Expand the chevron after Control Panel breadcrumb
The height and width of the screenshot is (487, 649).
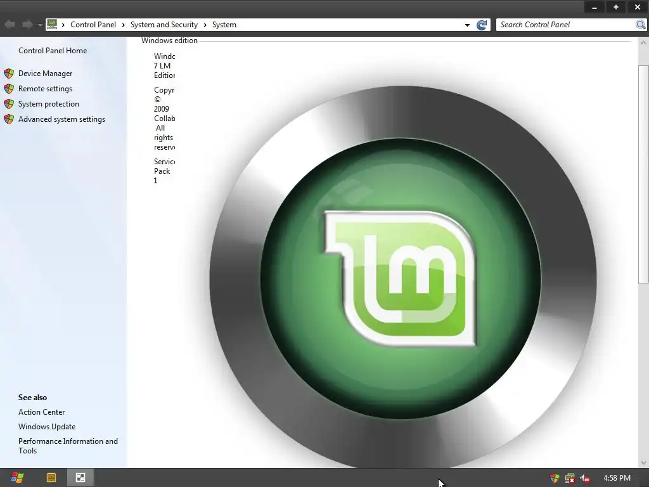(x=124, y=25)
